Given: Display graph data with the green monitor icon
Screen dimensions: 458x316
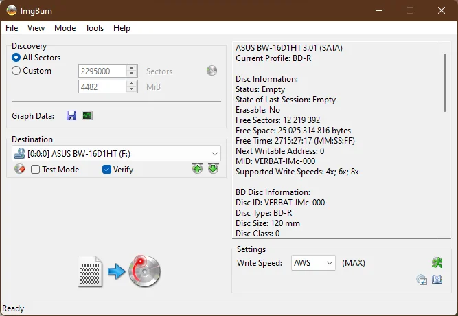Looking at the screenshot, I should coord(87,115).
